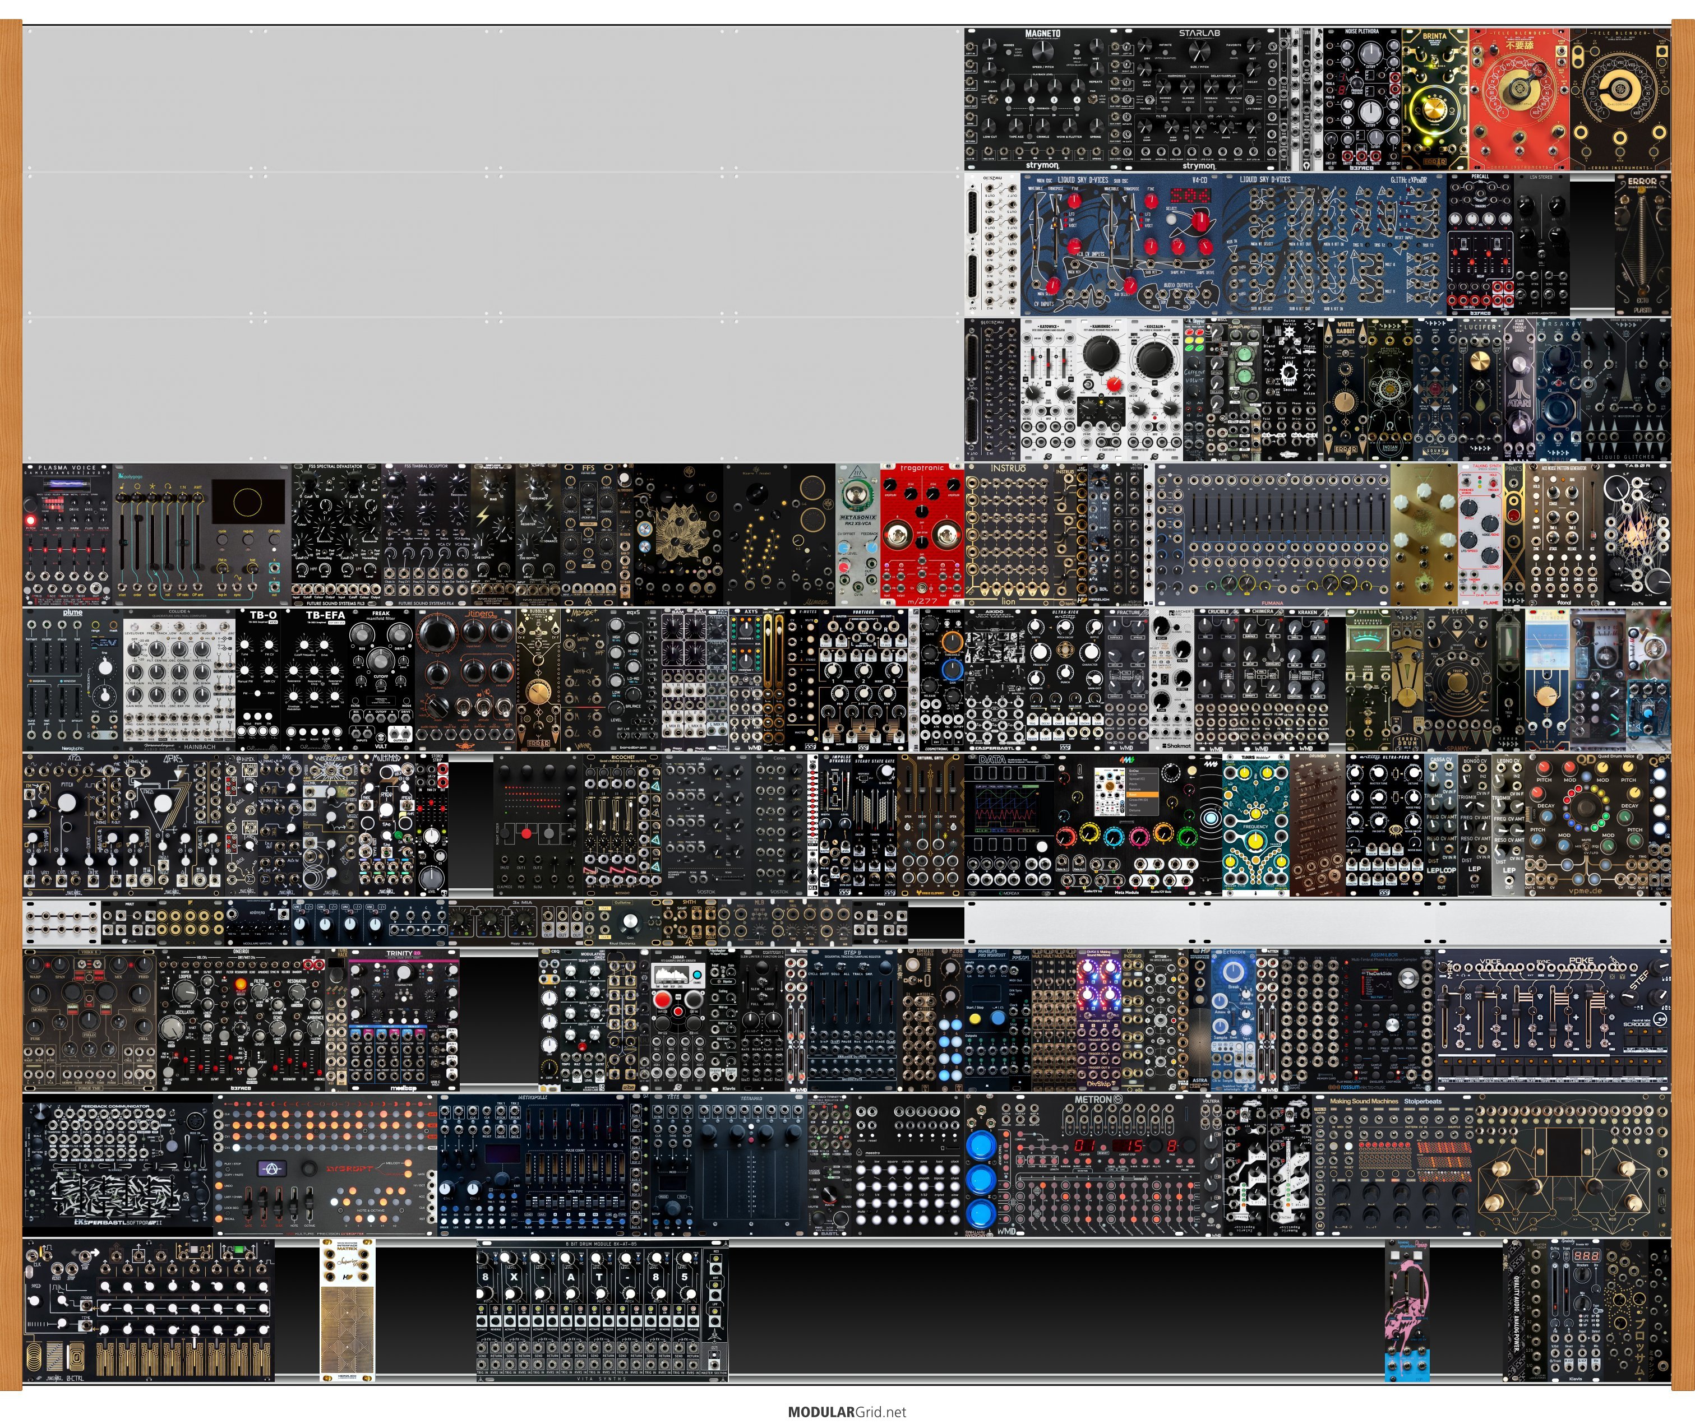
Task: Select the FSS Timbral Sculptor module
Action: coord(426,535)
